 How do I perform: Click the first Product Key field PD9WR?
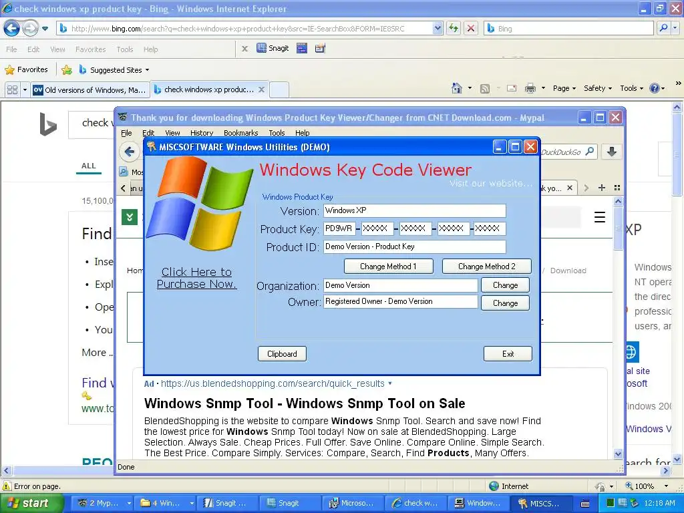click(339, 228)
